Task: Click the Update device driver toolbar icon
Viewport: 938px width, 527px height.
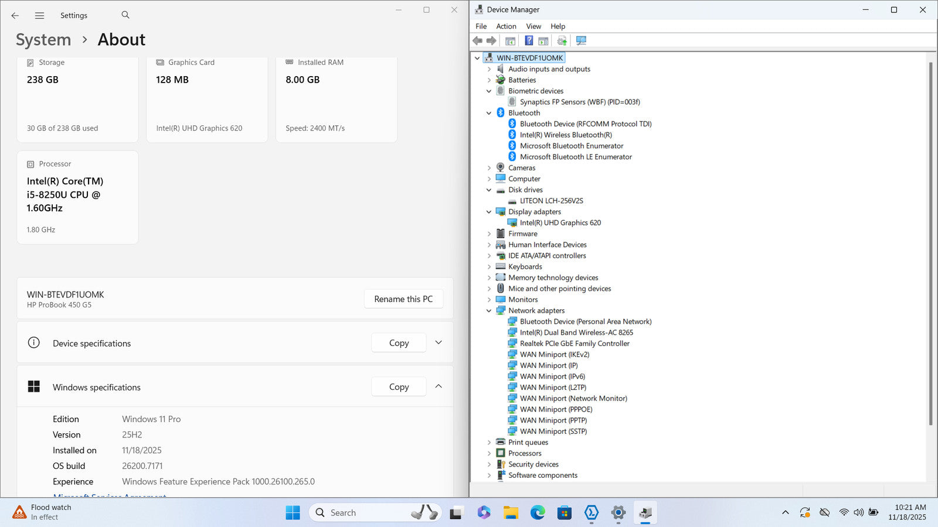Action: point(562,40)
